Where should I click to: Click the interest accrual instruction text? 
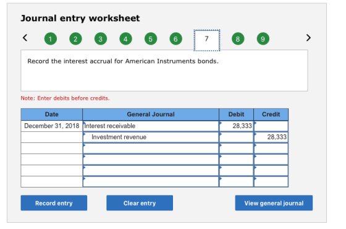click(123, 61)
